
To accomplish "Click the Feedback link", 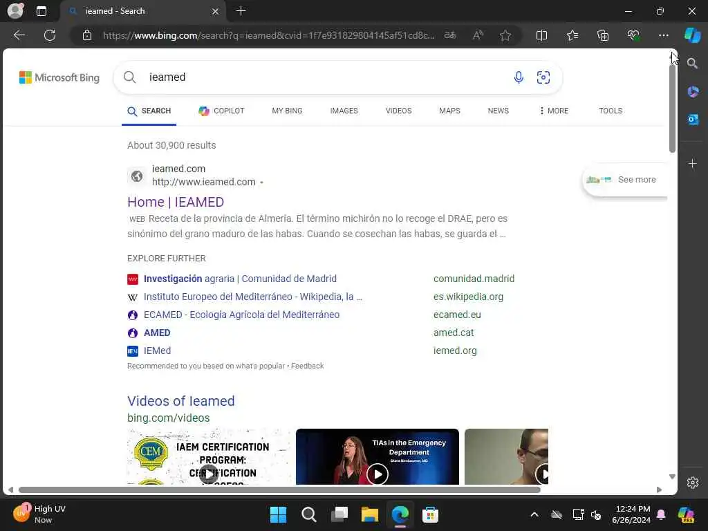I will (x=307, y=366).
